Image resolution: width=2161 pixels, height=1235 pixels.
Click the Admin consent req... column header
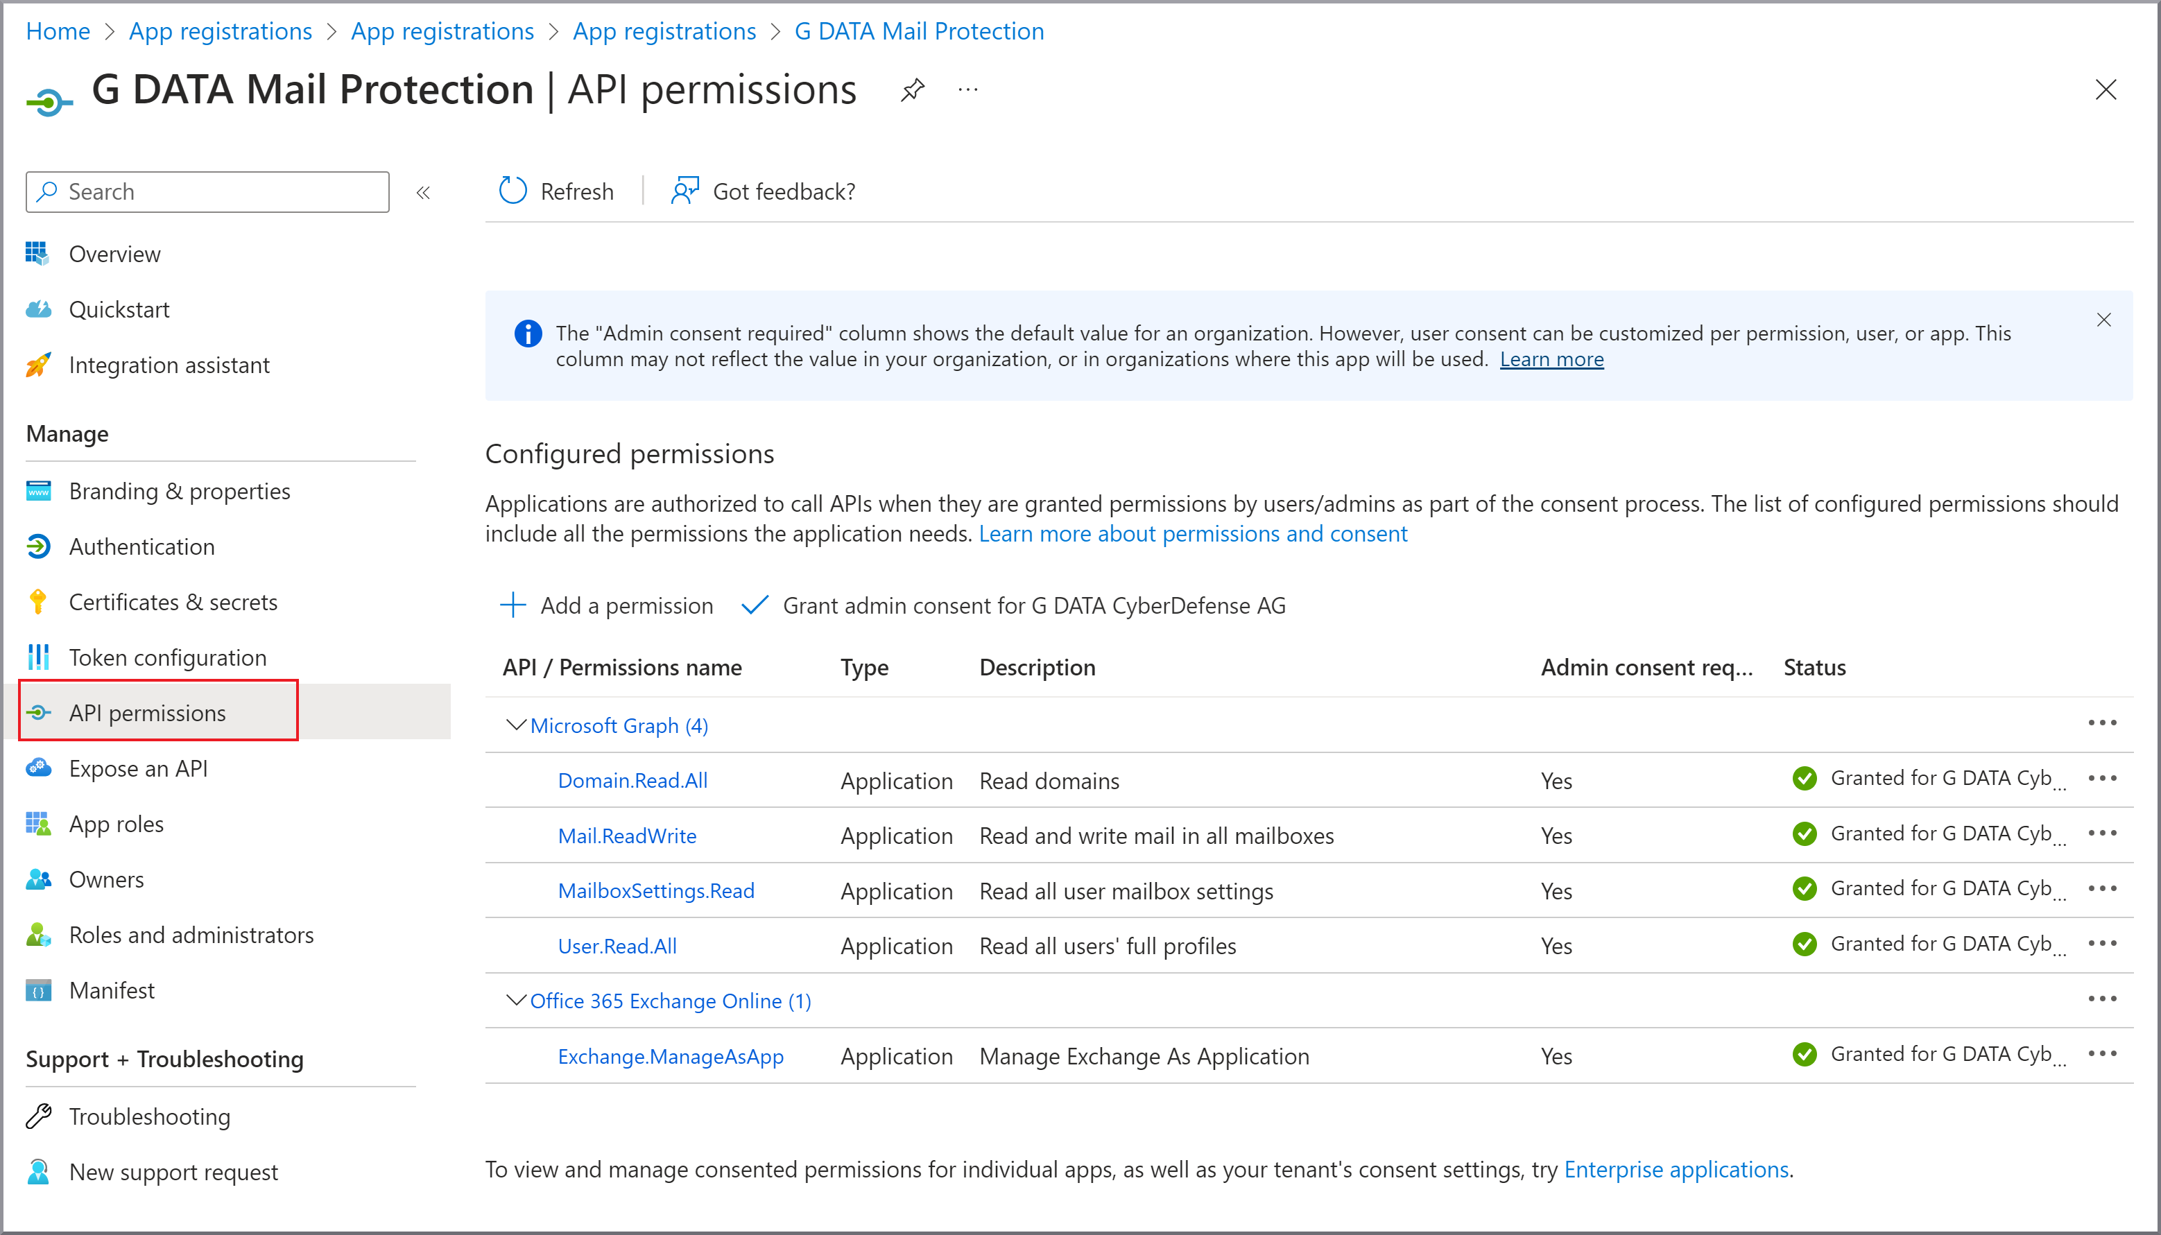point(1646,668)
